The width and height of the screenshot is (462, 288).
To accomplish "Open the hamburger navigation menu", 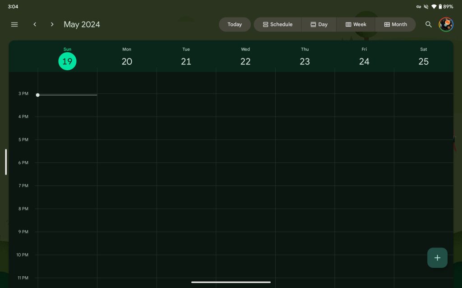I will (14, 24).
